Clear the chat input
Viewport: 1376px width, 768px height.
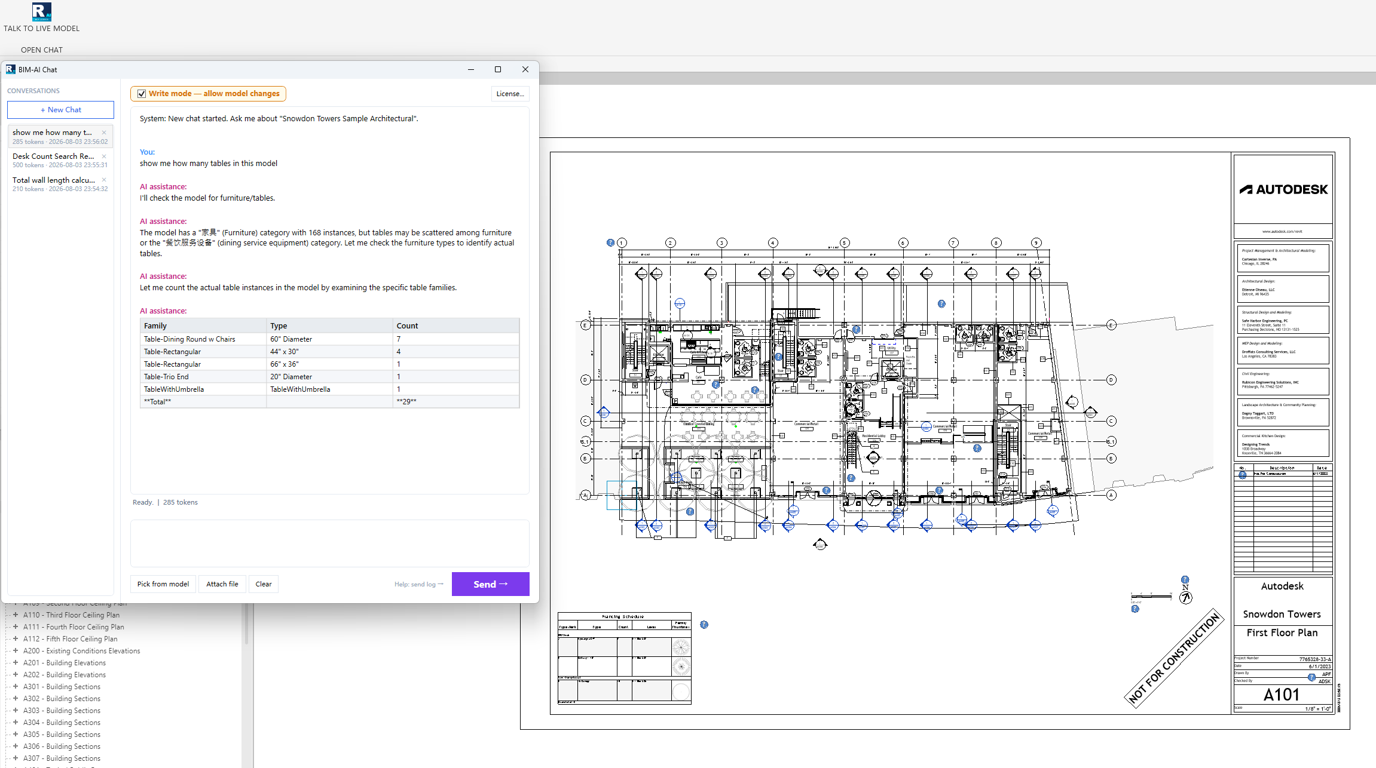coord(264,584)
